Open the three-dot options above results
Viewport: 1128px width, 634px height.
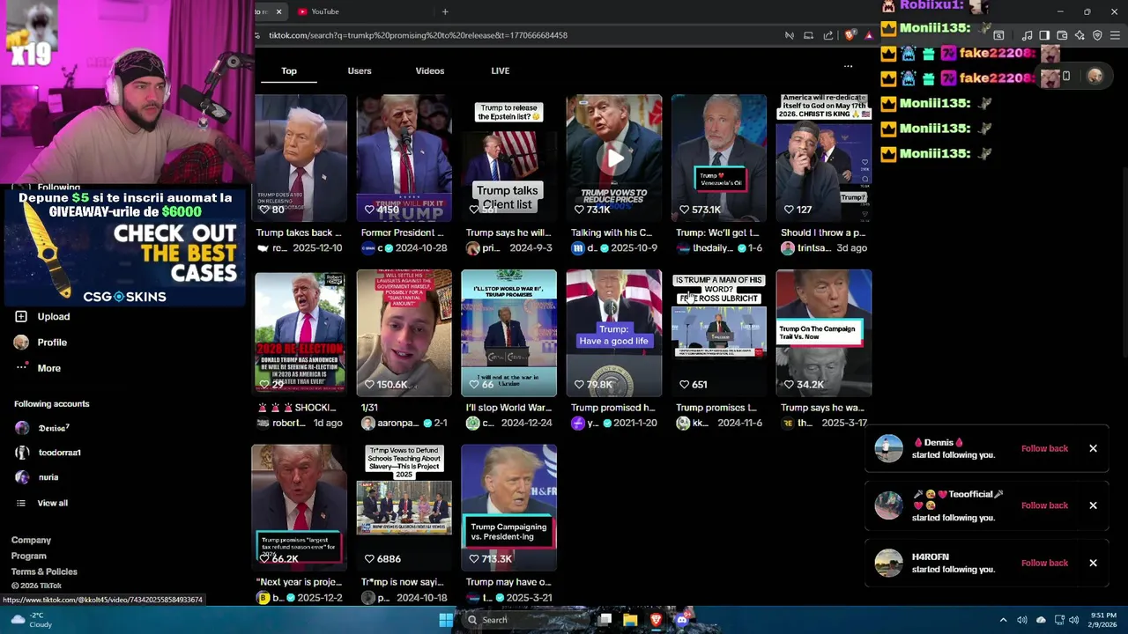click(848, 66)
